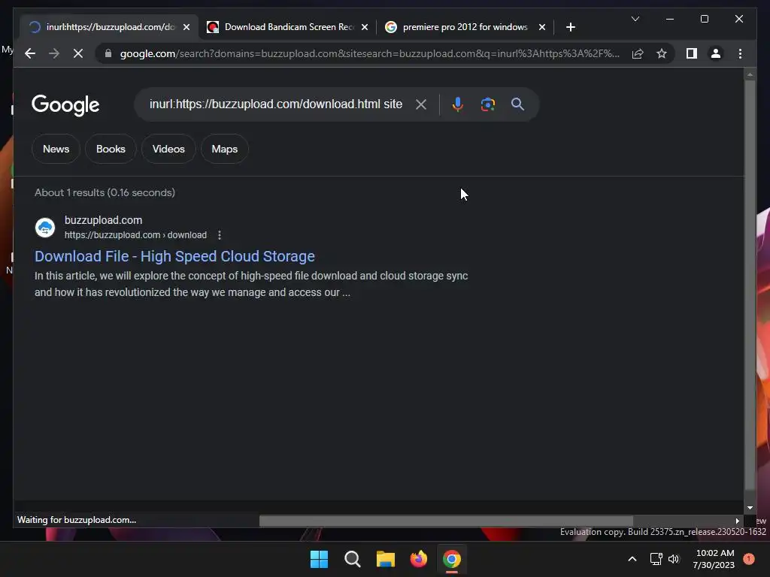Bookmark this page with the star
Viewport: 770px width, 577px height.
662,53
